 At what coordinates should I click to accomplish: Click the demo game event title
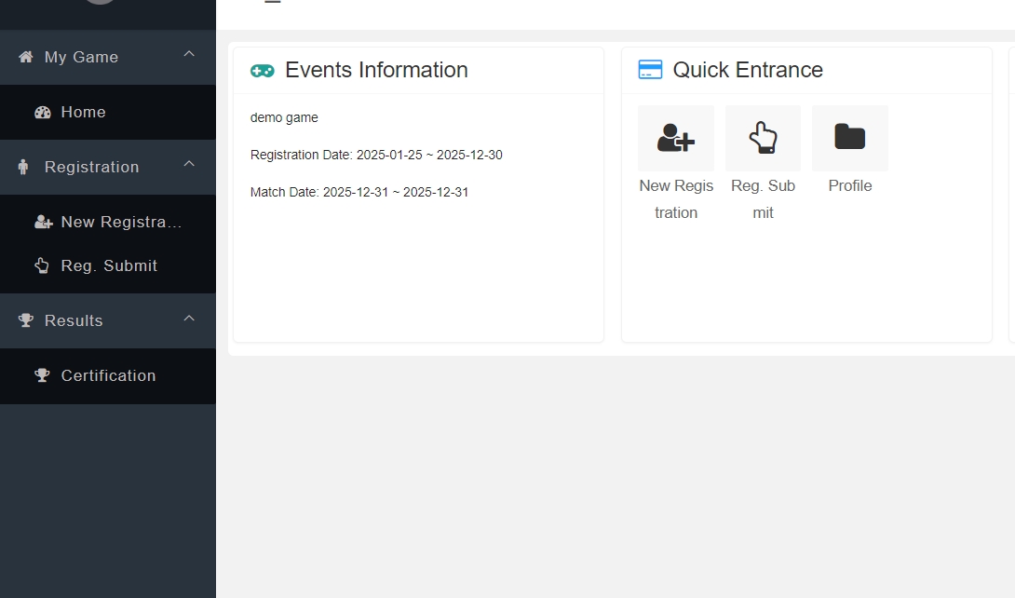[283, 117]
